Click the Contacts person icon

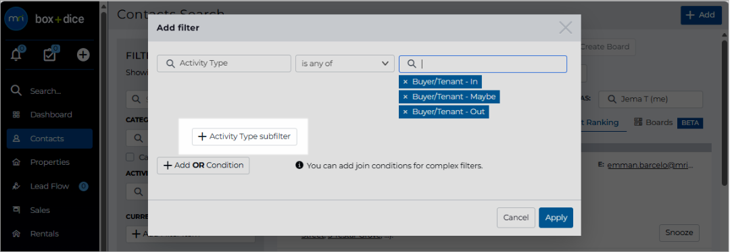pyautogui.click(x=16, y=138)
